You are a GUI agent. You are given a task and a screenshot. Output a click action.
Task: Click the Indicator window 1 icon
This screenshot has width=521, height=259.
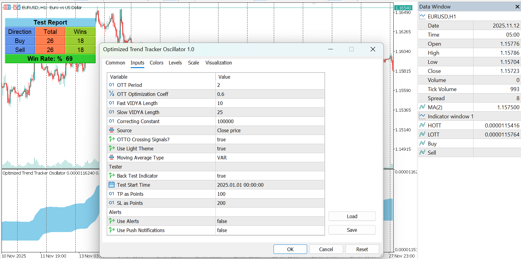(422, 116)
